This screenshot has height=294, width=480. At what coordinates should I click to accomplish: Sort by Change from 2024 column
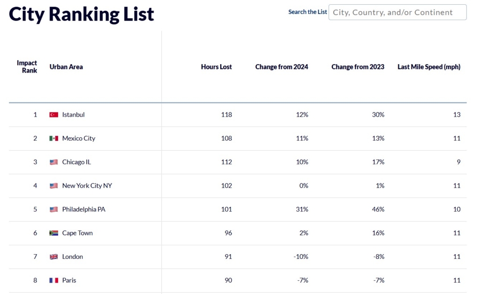pos(281,67)
